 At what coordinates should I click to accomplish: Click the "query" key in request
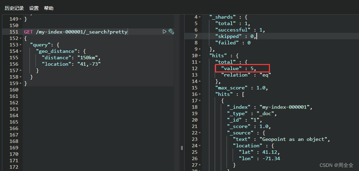click(40, 45)
